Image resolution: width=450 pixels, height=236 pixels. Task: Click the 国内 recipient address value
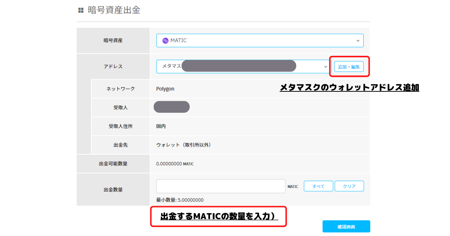tap(161, 126)
